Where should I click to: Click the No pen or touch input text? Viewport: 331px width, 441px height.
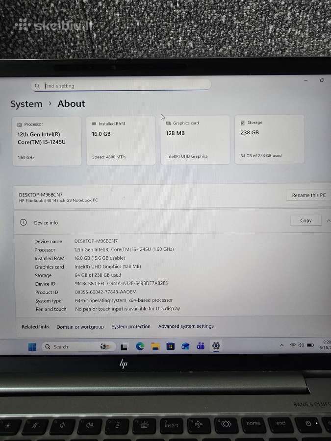pyautogui.click(x=127, y=309)
